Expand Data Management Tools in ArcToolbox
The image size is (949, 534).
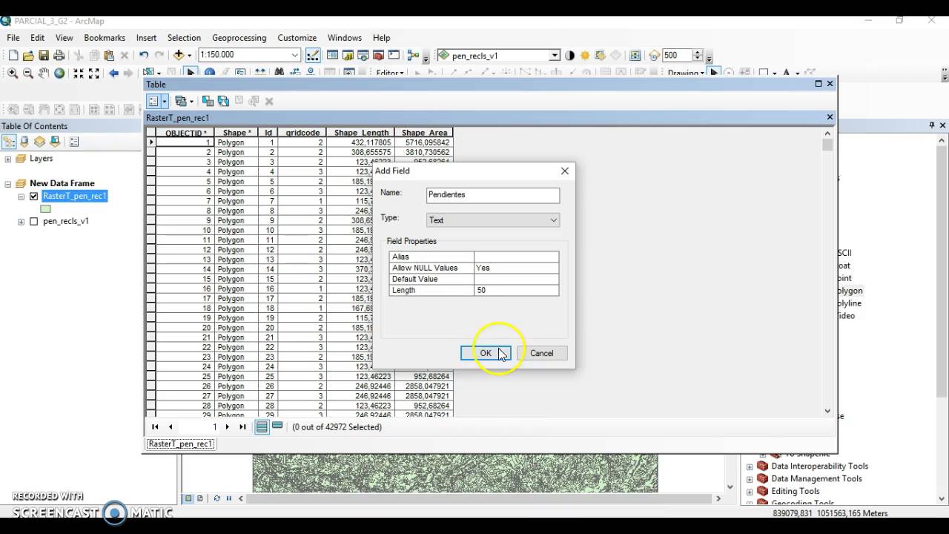pyautogui.click(x=750, y=478)
